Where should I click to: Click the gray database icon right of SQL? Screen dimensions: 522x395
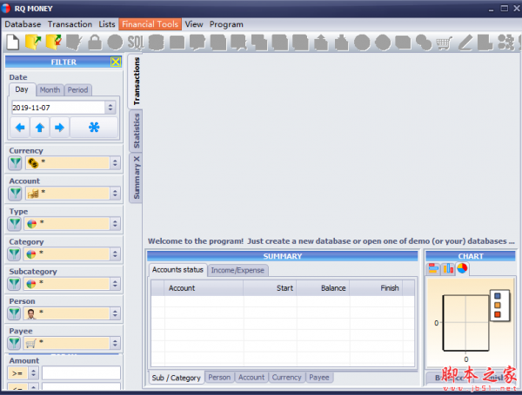156,43
